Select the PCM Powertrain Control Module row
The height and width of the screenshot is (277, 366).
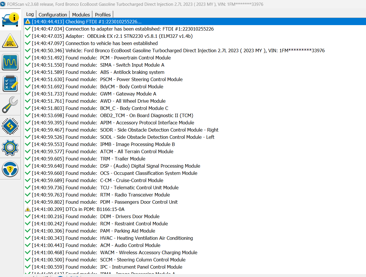point(195,58)
